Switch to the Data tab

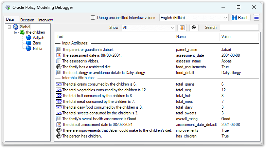point(10,19)
